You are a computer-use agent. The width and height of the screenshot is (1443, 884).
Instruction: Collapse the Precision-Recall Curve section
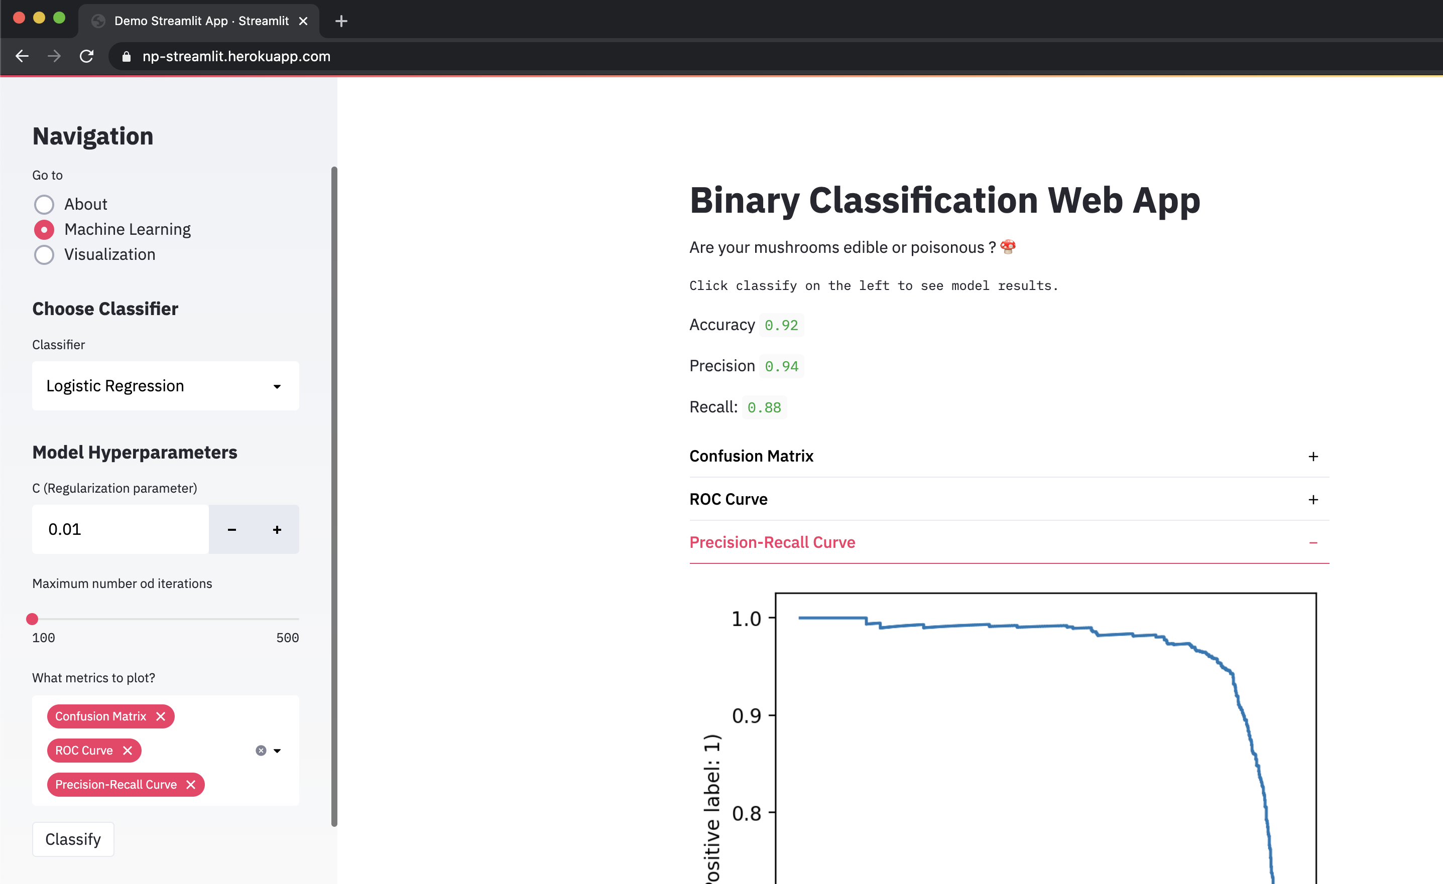click(x=1009, y=542)
